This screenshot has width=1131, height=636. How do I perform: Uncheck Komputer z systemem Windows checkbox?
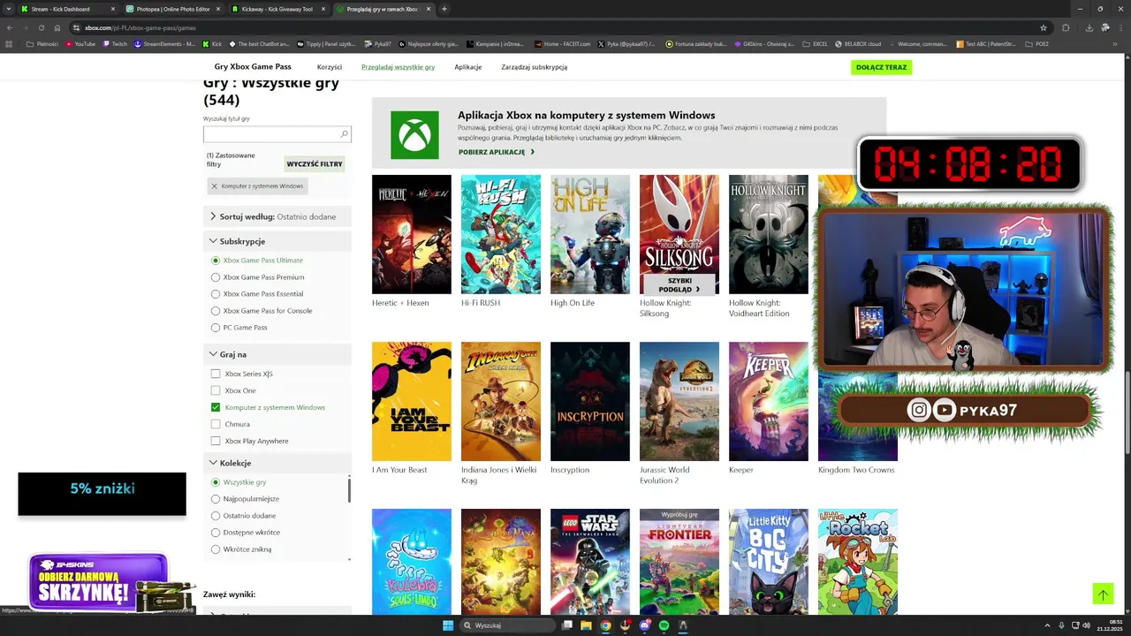(x=216, y=407)
